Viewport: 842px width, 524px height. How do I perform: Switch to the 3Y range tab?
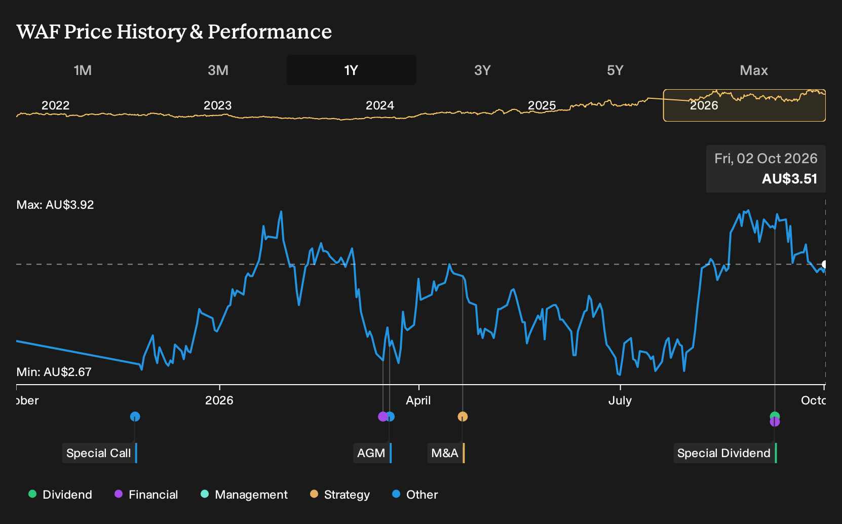coord(482,70)
